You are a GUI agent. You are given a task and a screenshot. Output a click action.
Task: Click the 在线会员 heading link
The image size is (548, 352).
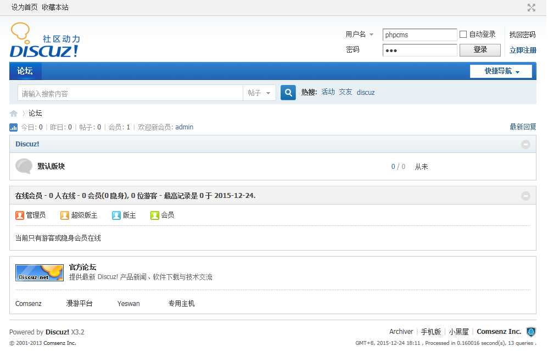tap(29, 196)
